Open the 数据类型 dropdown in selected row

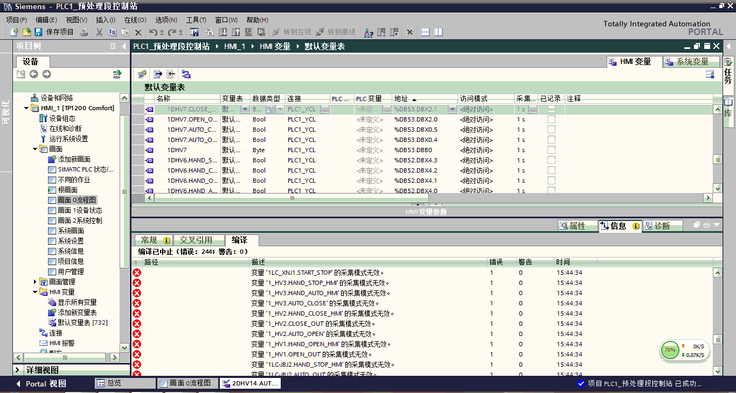(280, 109)
